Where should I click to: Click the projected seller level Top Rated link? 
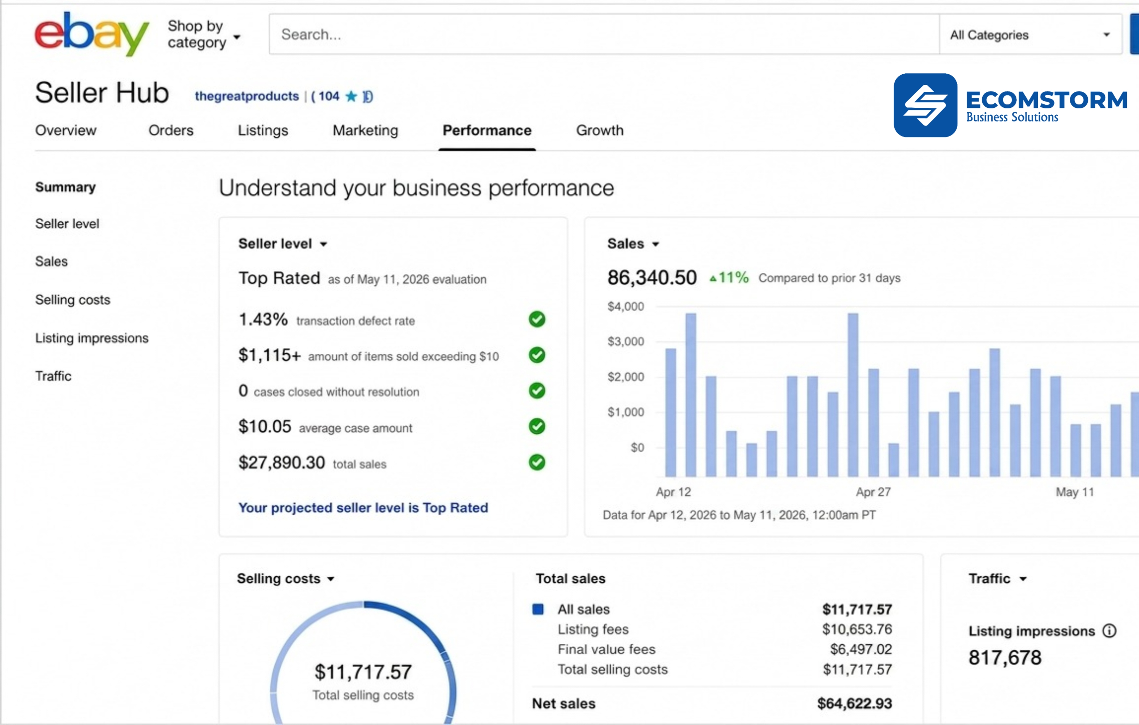point(363,508)
